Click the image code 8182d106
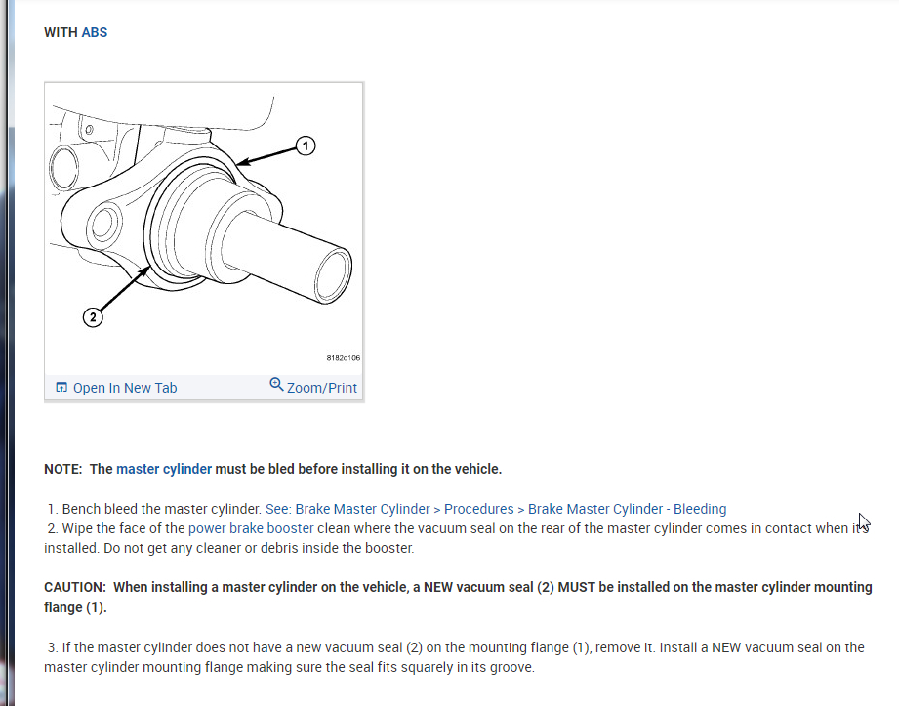Viewport: 899px width, 706px height. pos(344,357)
